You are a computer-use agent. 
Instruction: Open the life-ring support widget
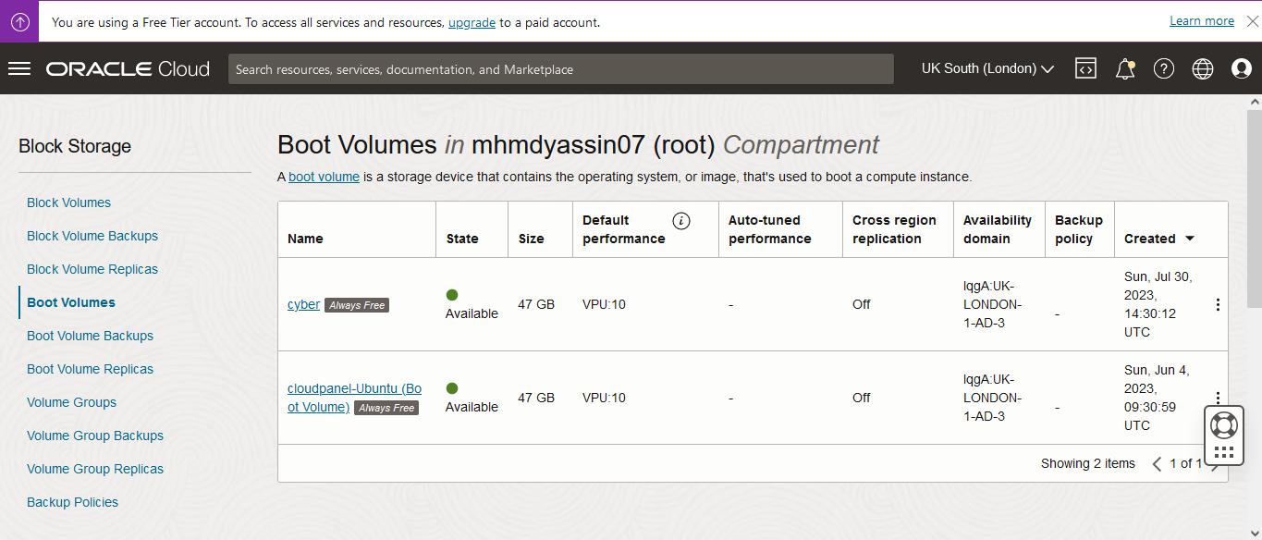coord(1223,424)
